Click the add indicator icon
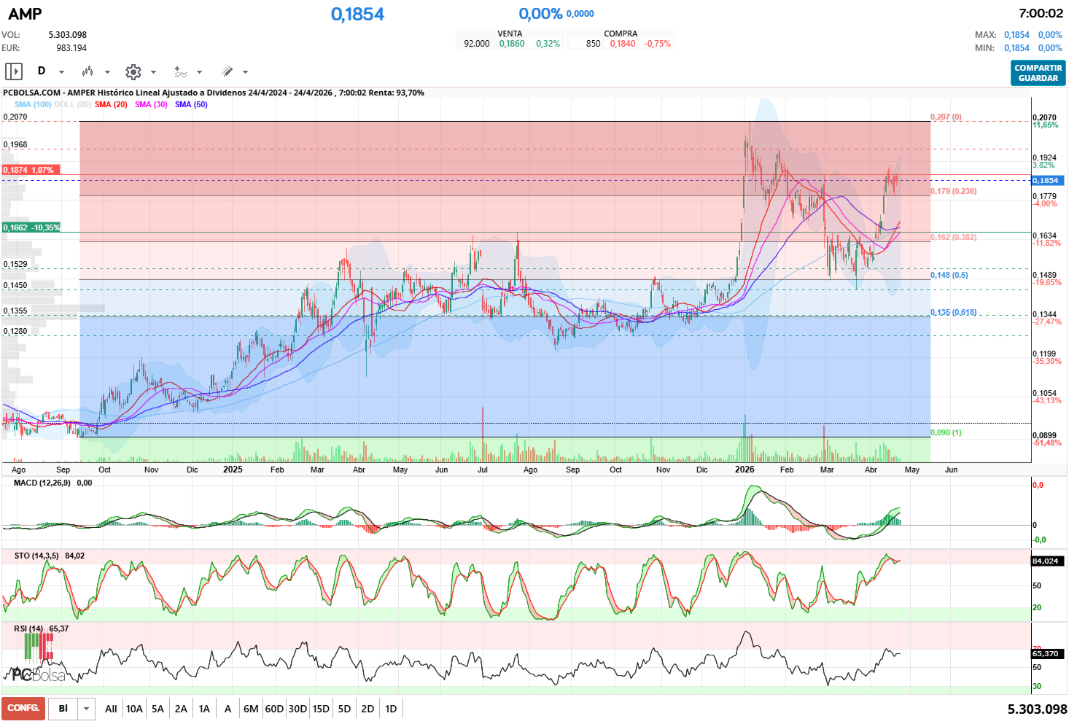Screen dimensions: 1077x724 click(180, 71)
